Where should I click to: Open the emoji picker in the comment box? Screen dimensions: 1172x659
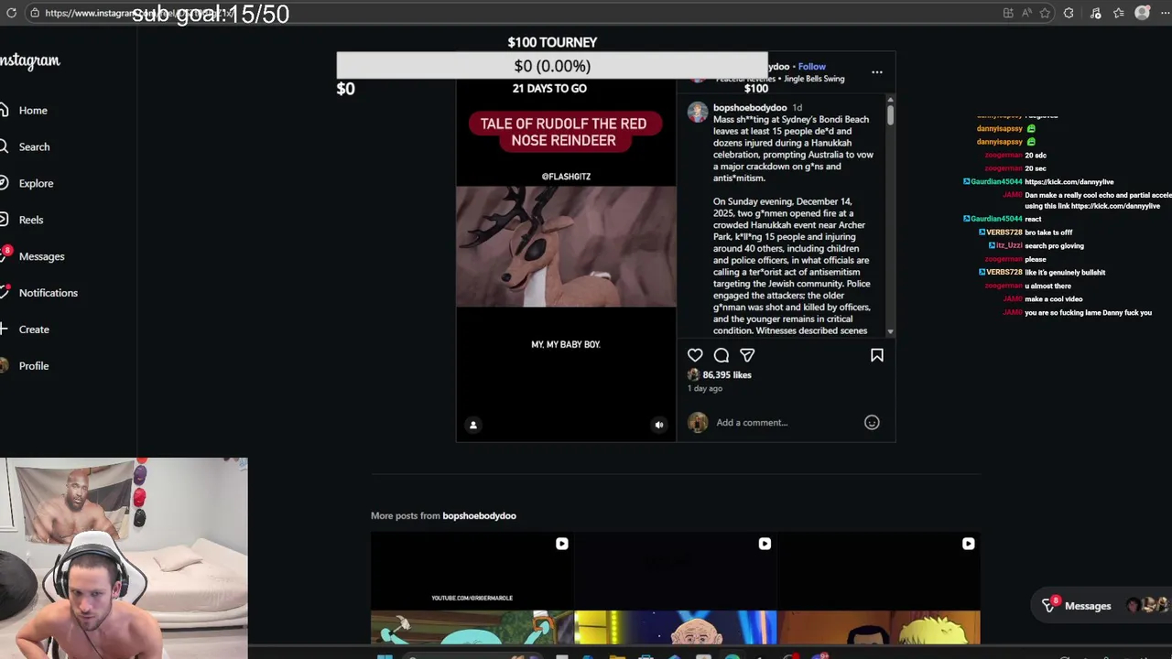coord(872,422)
